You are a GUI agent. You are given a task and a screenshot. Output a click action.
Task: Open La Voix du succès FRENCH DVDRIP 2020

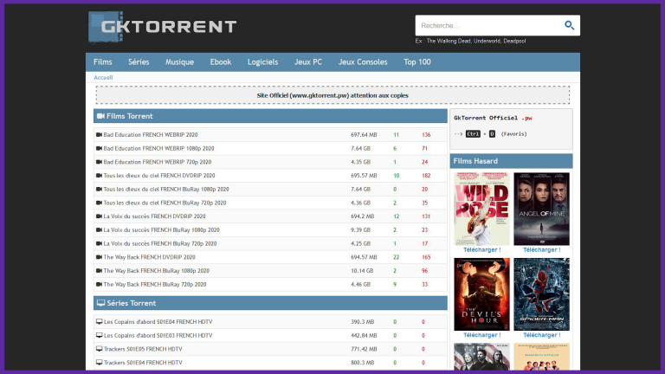[x=154, y=216]
